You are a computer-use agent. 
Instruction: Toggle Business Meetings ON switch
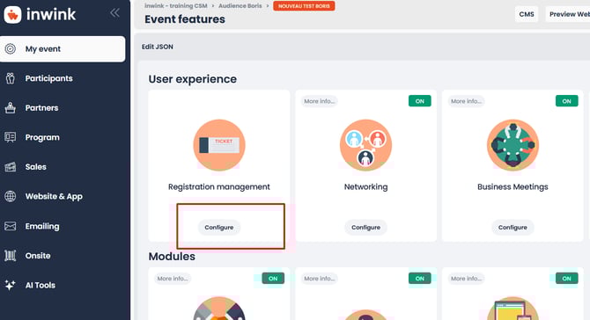(x=567, y=101)
